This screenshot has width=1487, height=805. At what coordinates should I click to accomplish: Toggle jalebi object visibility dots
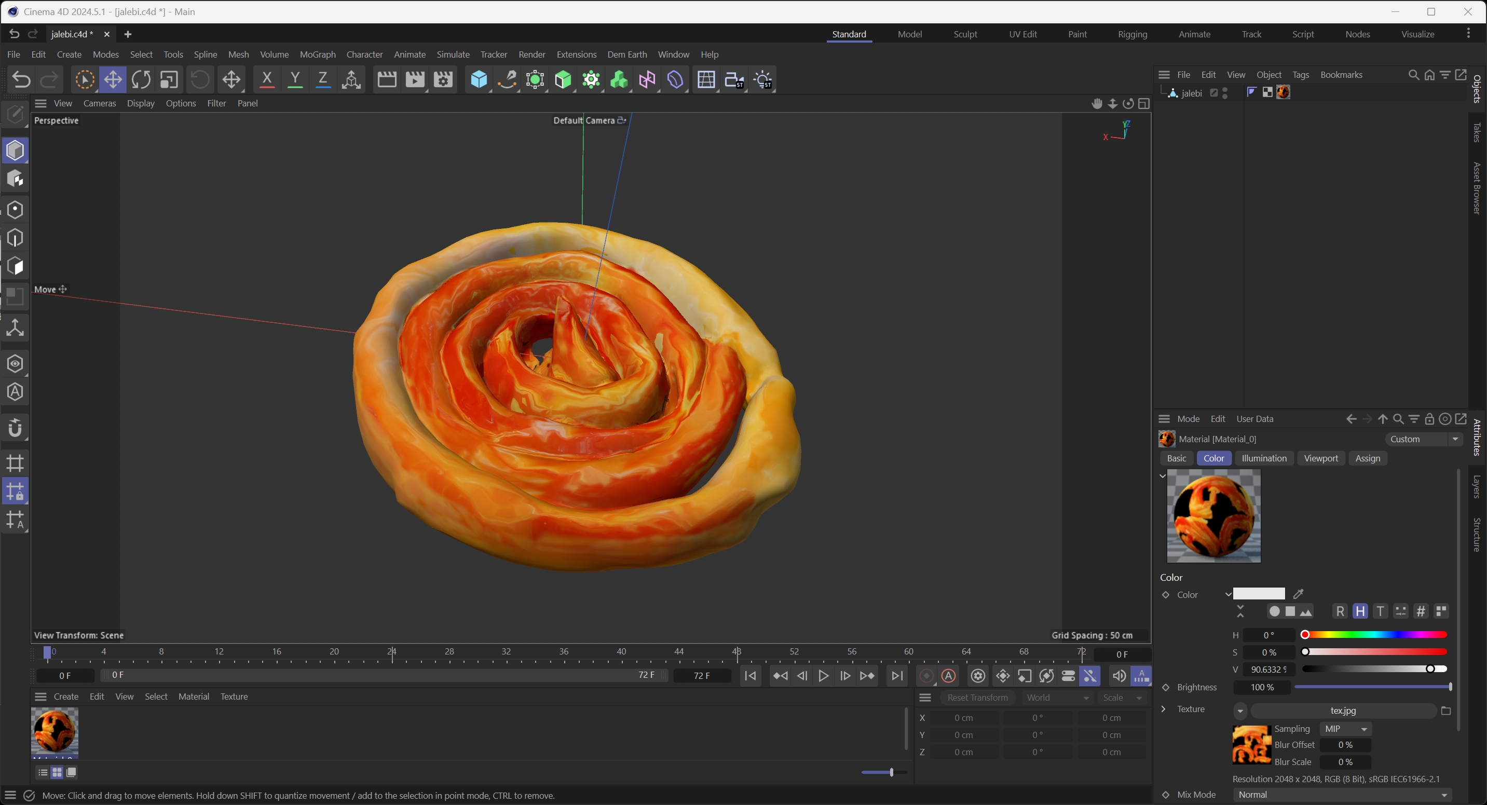(1225, 92)
